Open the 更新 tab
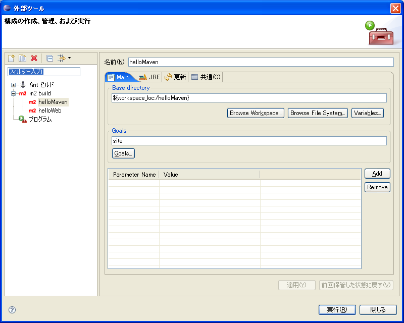404x323 pixels. click(x=175, y=77)
